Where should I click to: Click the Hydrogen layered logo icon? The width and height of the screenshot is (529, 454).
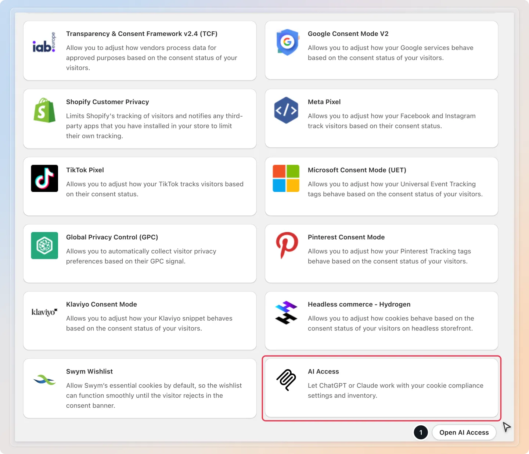[x=286, y=312]
